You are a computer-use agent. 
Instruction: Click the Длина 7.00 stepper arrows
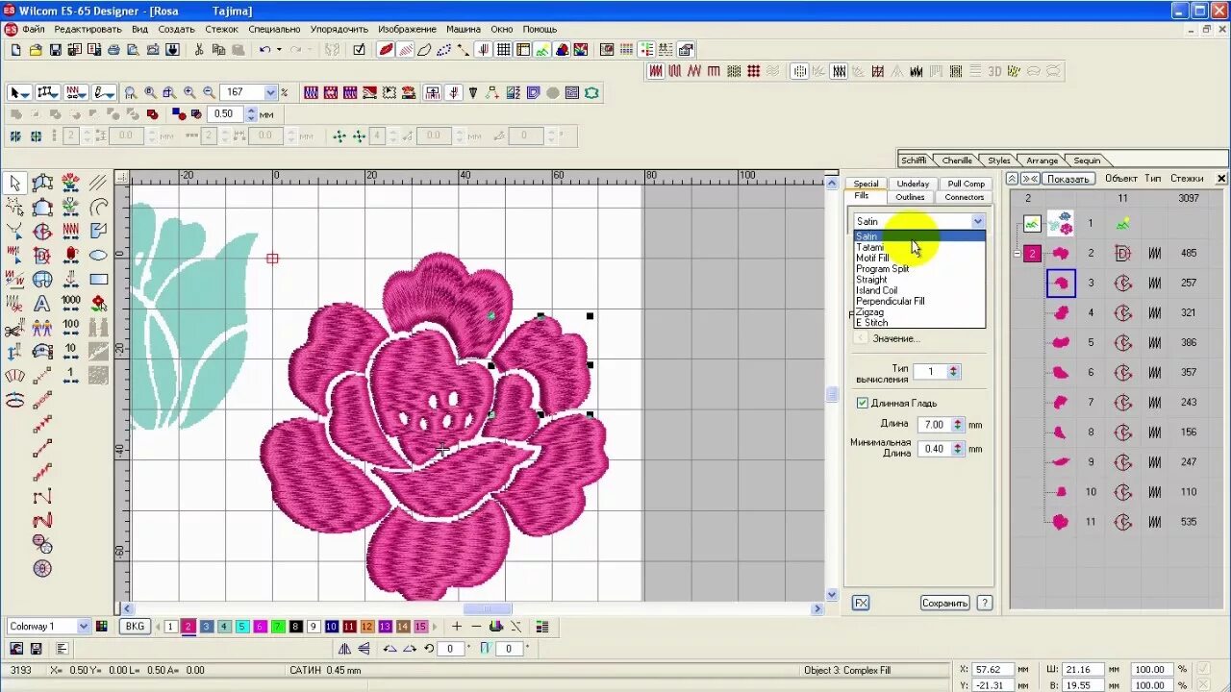[958, 424]
